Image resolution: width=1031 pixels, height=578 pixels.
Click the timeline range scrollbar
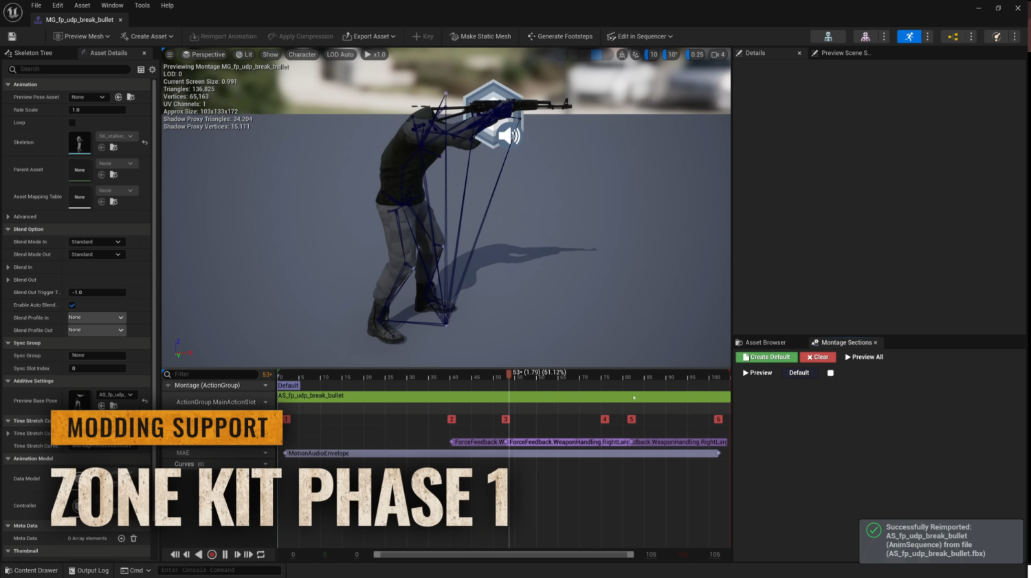[503, 555]
